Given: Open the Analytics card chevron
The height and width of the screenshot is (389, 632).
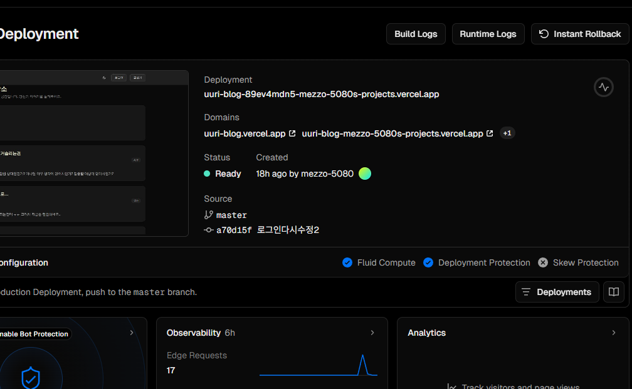Looking at the screenshot, I should click(613, 333).
